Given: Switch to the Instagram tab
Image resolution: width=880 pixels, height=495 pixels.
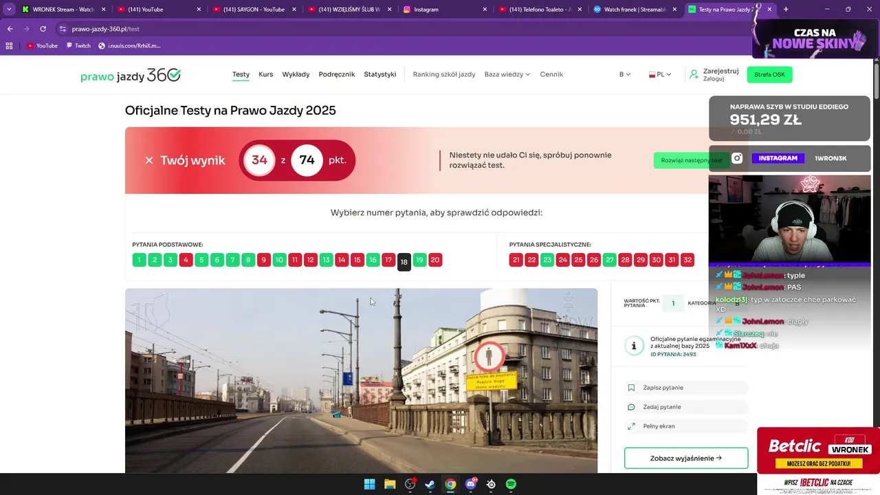Looking at the screenshot, I should pyautogui.click(x=445, y=9).
